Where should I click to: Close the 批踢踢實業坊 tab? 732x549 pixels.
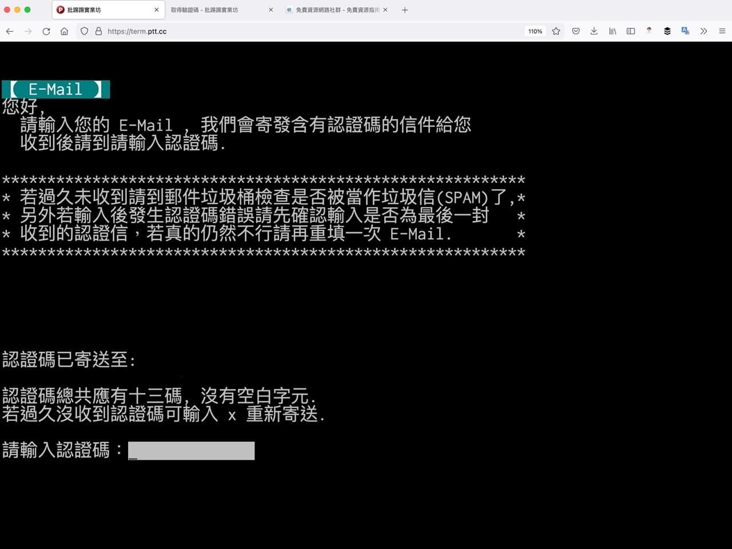(157, 10)
